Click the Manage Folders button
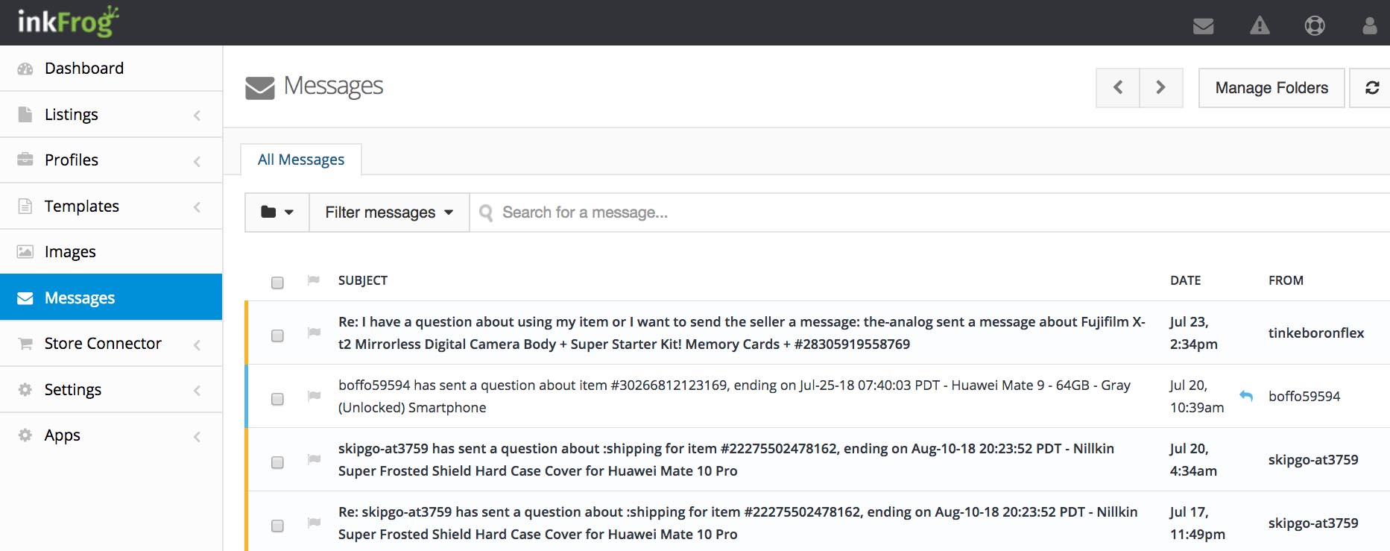Screen dimensions: 1390x551 click(1271, 88)
